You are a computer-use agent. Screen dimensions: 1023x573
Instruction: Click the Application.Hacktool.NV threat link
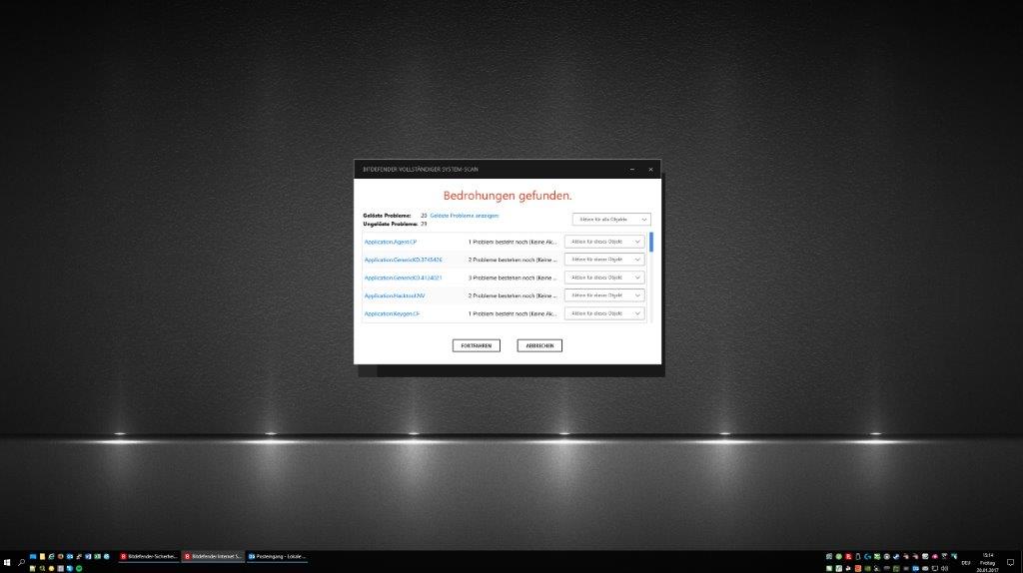click(x=394, y=295)
